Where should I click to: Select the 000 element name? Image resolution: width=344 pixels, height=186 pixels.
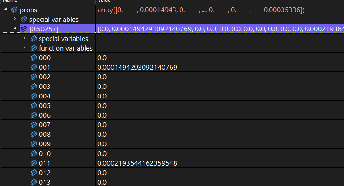[45, 58]
